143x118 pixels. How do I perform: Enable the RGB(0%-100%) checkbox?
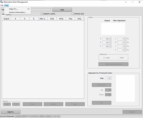(42, 14)
